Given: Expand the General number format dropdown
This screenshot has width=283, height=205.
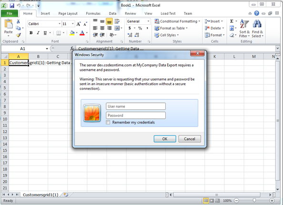Looking at the screenshot, I should (148, 21).
